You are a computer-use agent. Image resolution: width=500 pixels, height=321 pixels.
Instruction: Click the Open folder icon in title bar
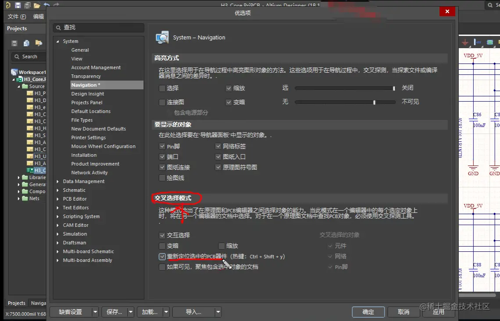click(x=37, y=5)
